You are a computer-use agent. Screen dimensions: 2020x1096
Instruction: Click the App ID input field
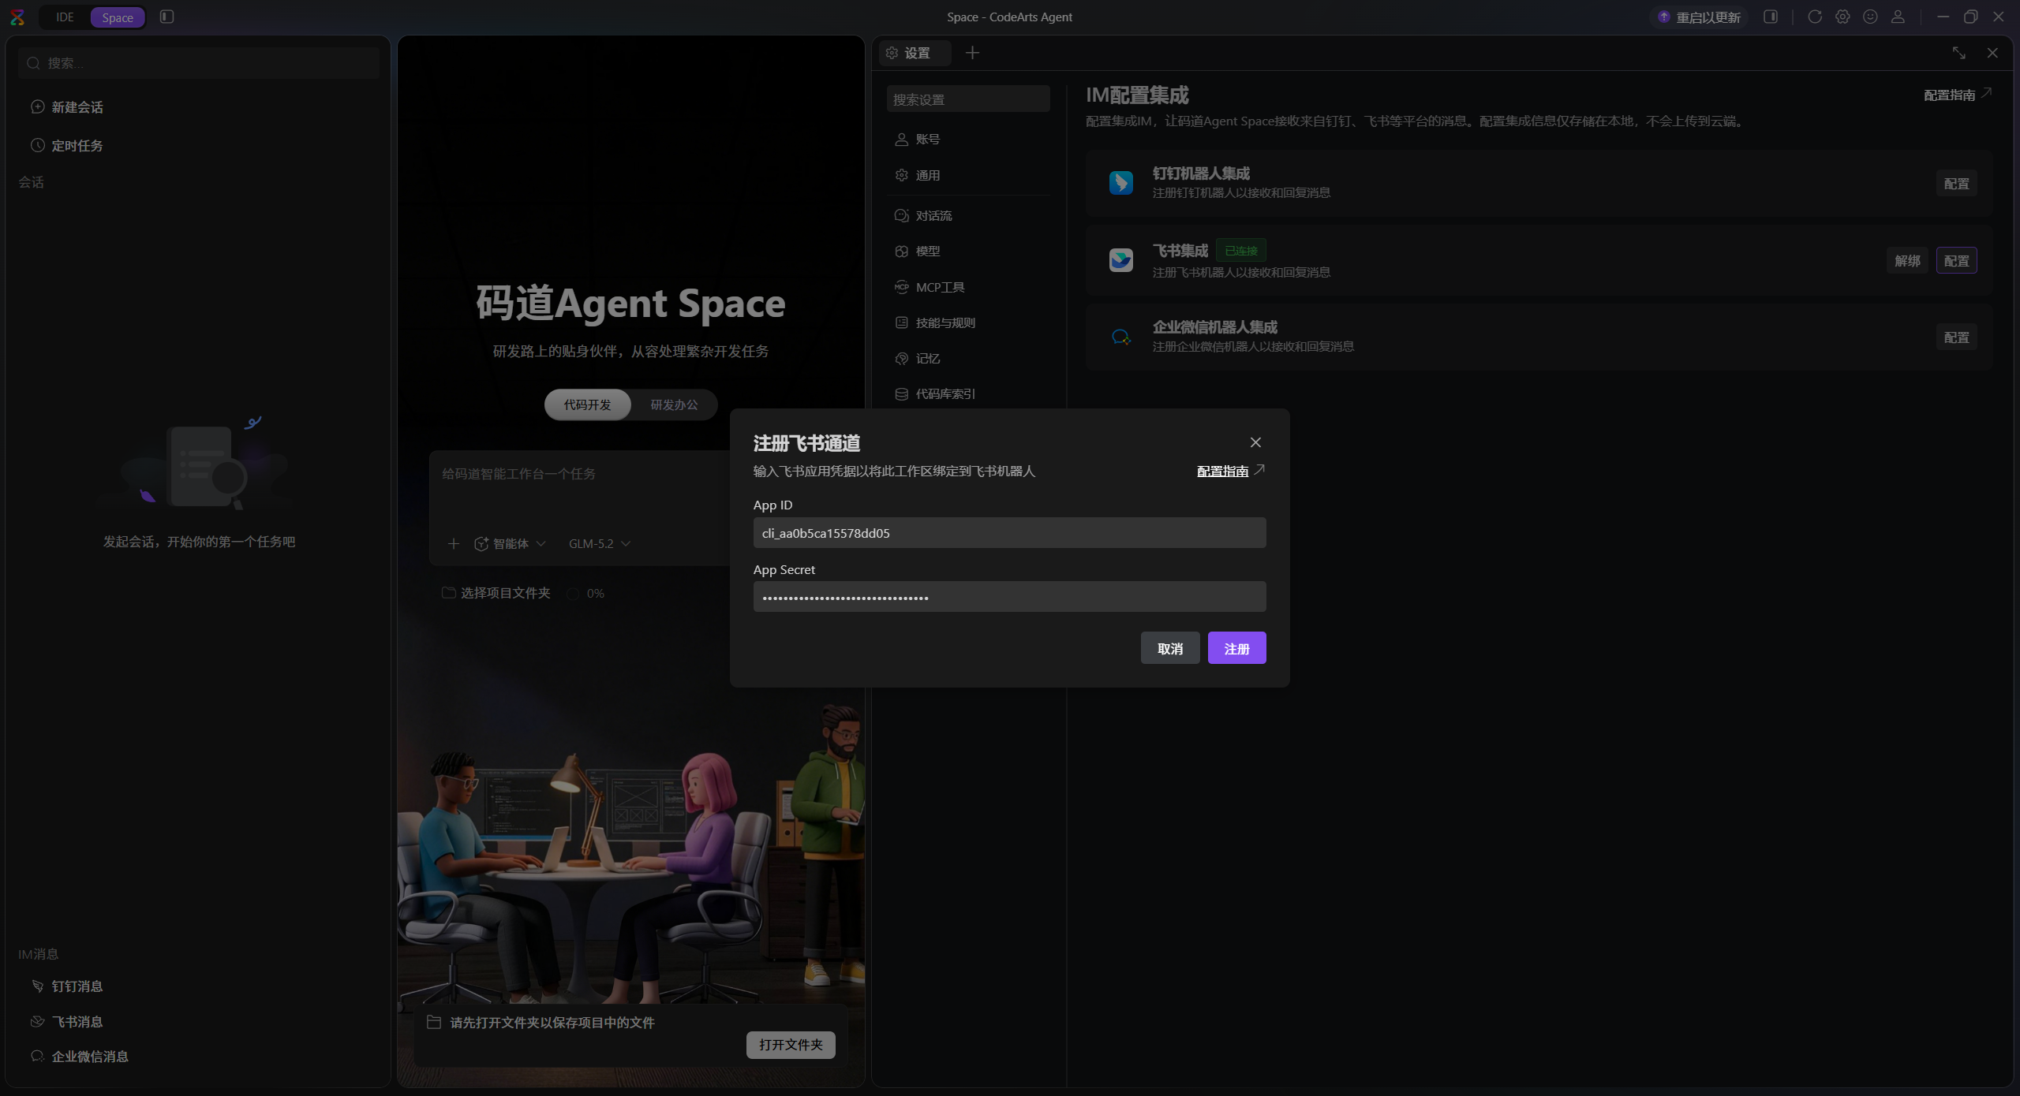[x=1010, y=533]
